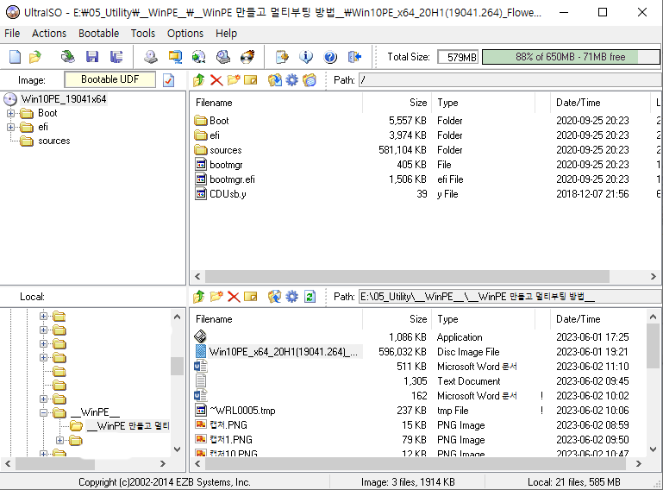Screen dimensions: 663x490
Task: Go up a folder in Image pane
Action: [x=199, y=79]
